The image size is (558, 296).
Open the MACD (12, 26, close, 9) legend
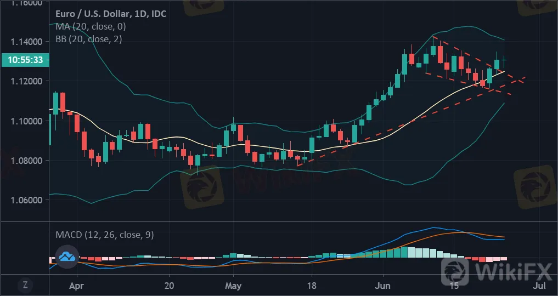tap(105, 235)
